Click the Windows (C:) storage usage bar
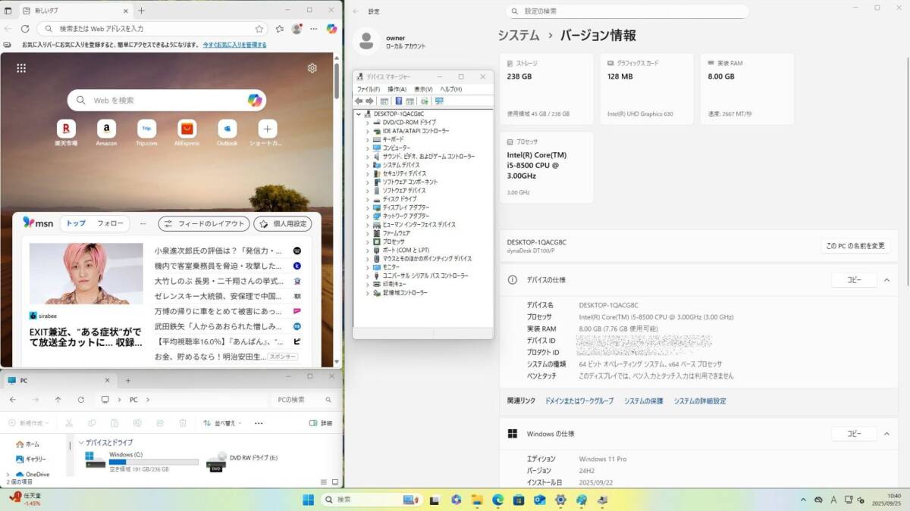This screenshot has height=511, width=910. point(154,462)
